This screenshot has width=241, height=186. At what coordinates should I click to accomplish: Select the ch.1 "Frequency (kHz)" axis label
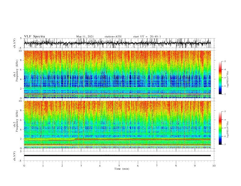point(17,71)
